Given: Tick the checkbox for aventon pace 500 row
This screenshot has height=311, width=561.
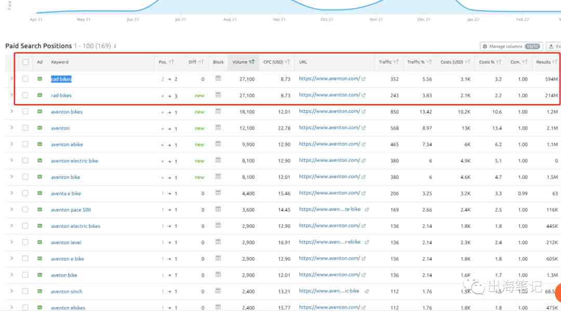Looking at the screenshot, I should [x=25, y=209].
